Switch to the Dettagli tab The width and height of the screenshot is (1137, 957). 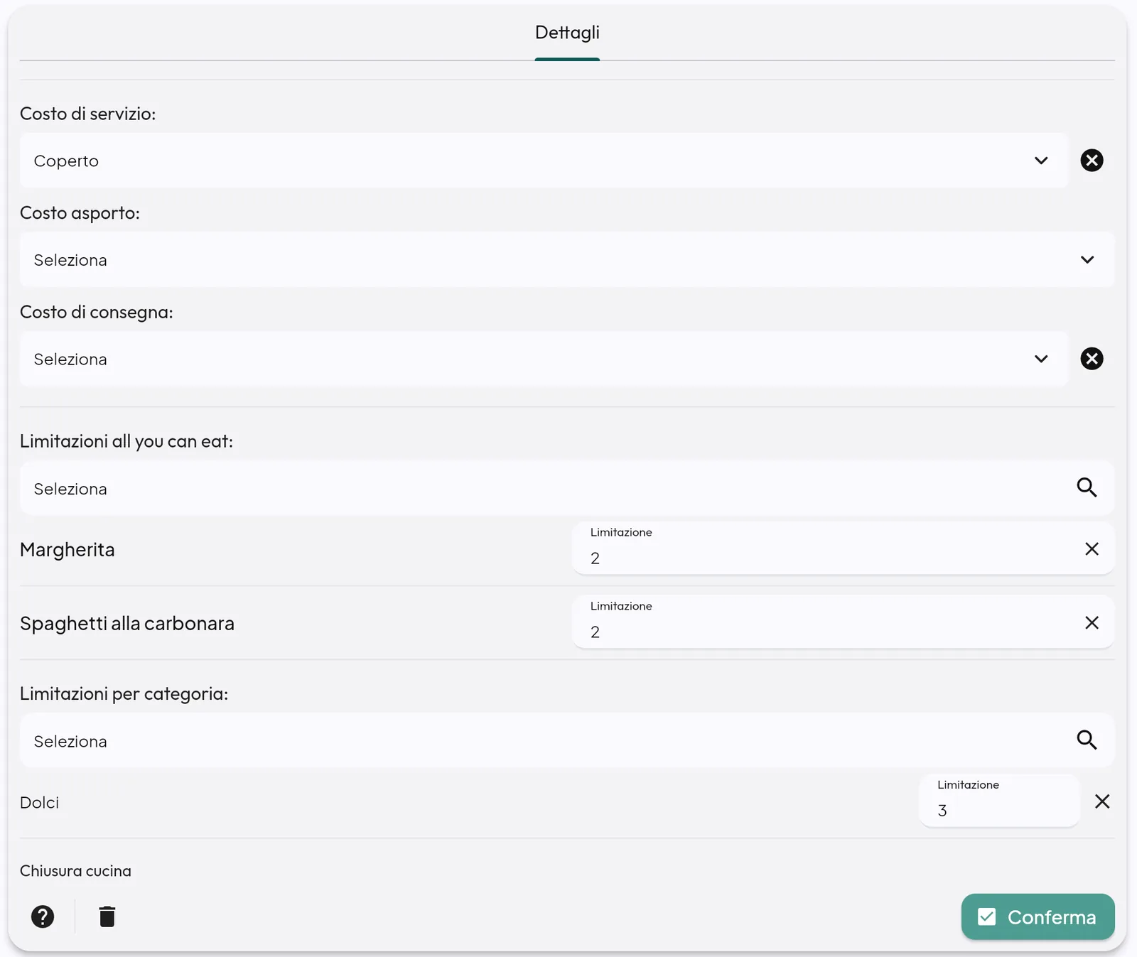point(567,33)
